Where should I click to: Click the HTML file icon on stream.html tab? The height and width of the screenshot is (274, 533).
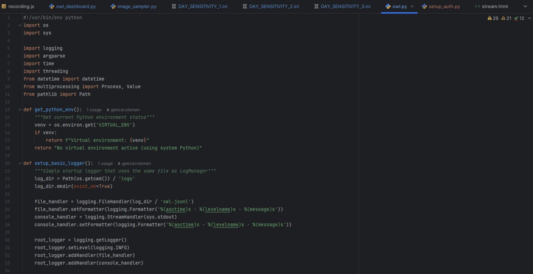(x=477, y=7)
